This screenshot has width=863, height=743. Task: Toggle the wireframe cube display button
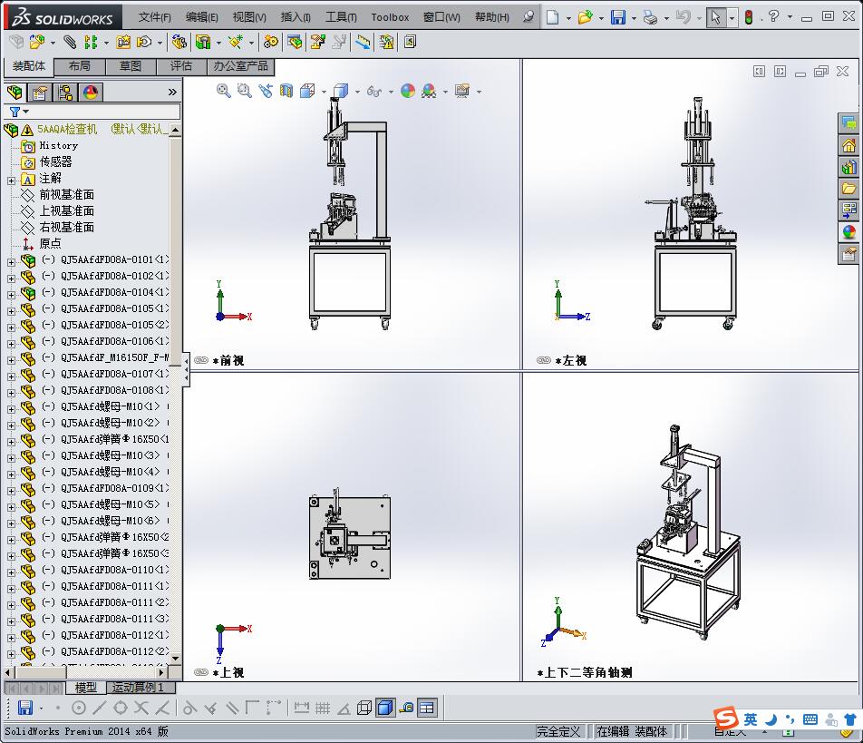[x=364, y=708]
